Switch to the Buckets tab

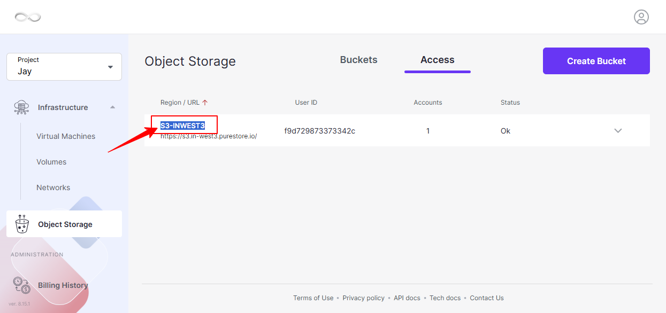[358, 60]
